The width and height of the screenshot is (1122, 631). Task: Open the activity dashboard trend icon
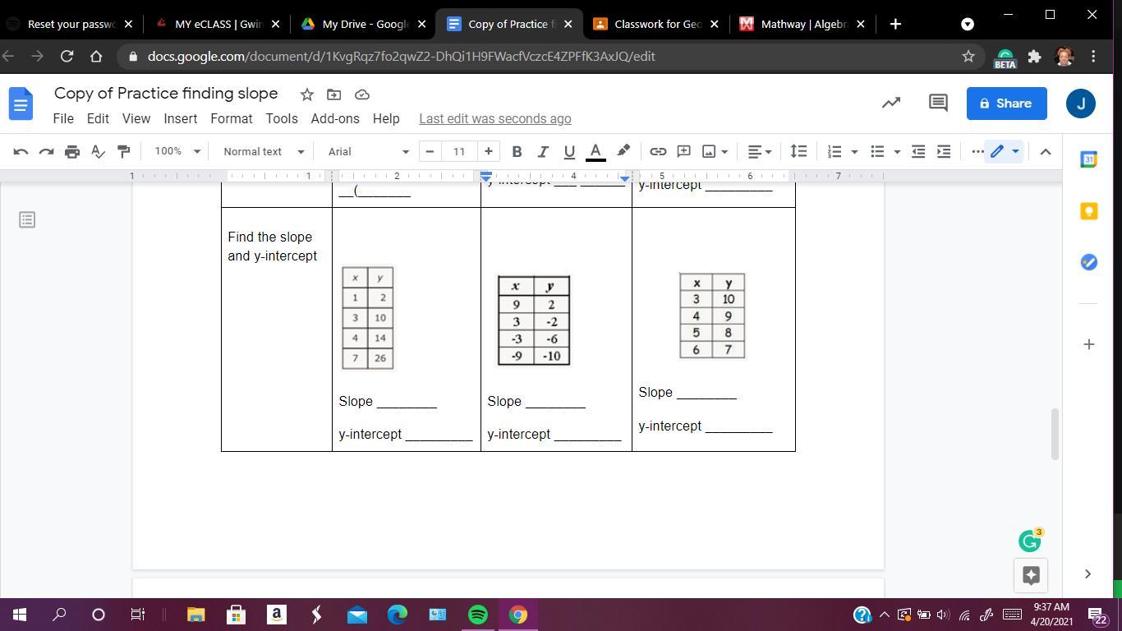click(891, 103)
